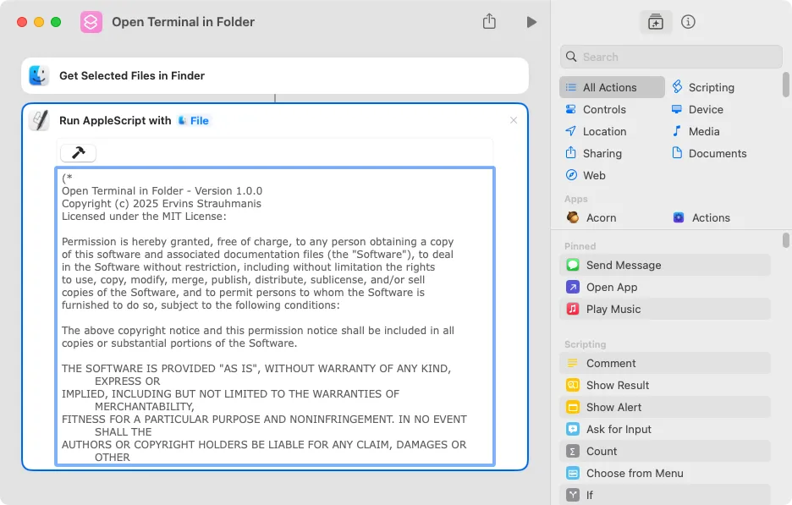This screenshot has width=792, height=505.
Task: Click the shortcut title Open Terminal in Folder
Action: pos(183,22)
